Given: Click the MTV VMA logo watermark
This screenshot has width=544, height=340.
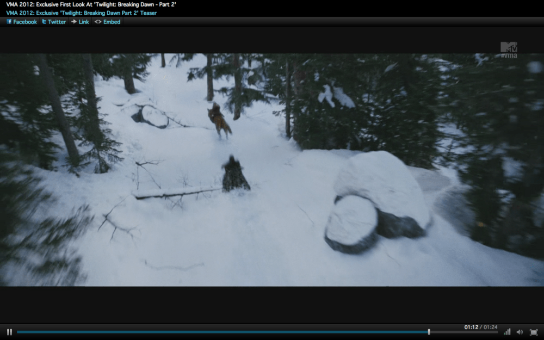Looking at the screenshot, I should pyautogui.click(x=509, y=50).
